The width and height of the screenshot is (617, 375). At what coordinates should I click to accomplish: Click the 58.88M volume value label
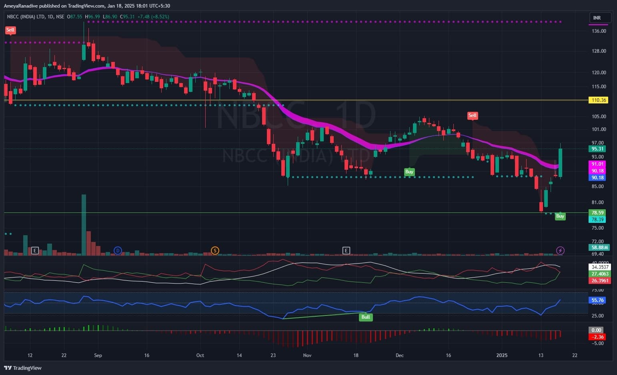coord(599,248)
